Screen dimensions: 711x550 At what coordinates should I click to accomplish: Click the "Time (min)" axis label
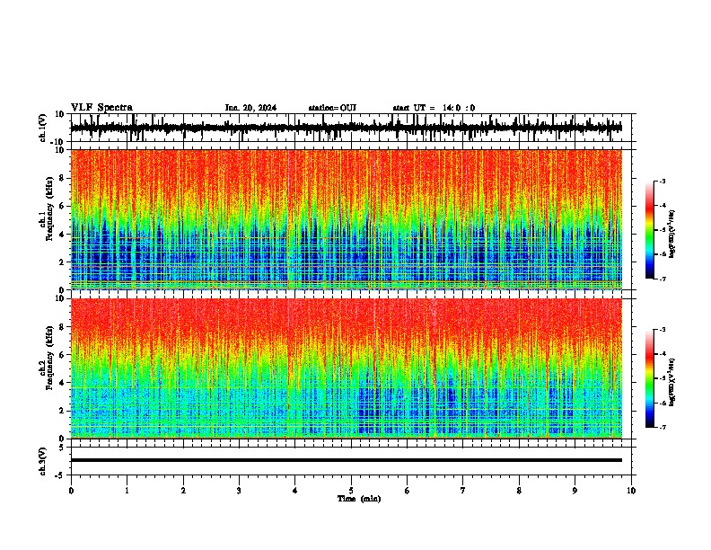tap(359, 499)
